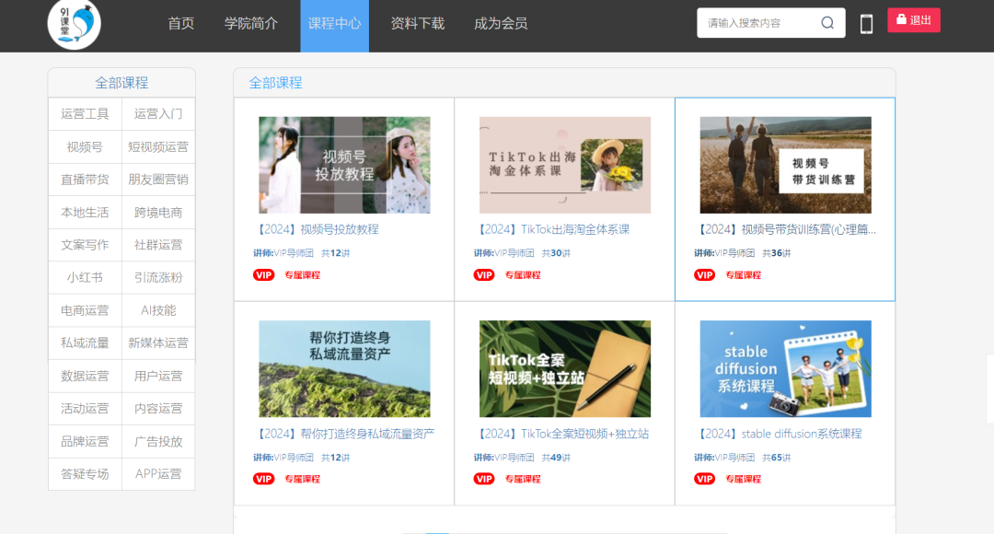Viewport: 994px width, 534px height.
Task: Open the 帮你打造终身私域流量资产 thumbnail
Action: [344, 369]
